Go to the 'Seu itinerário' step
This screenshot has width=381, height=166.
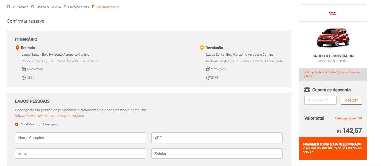[20, 7]
